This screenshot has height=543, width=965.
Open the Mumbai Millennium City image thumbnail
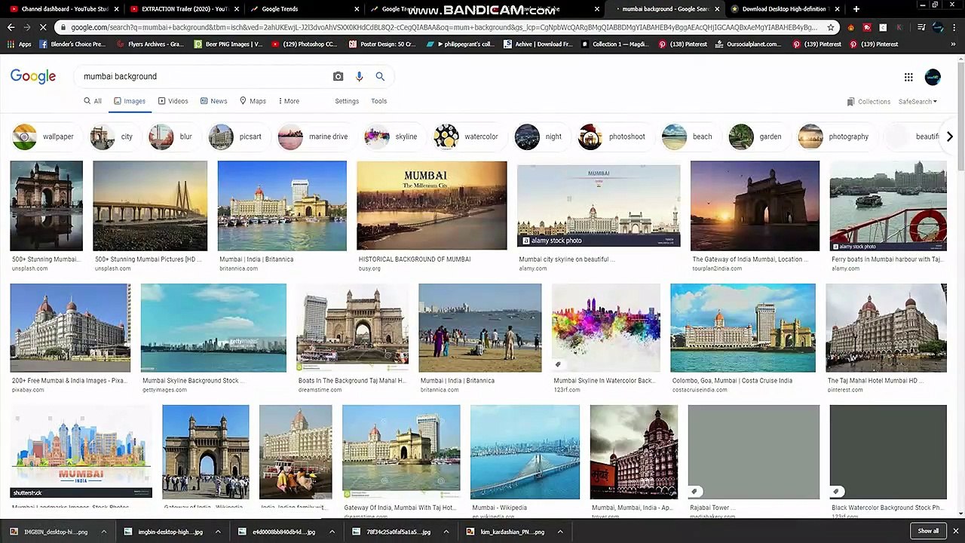(x=431, y=205)
